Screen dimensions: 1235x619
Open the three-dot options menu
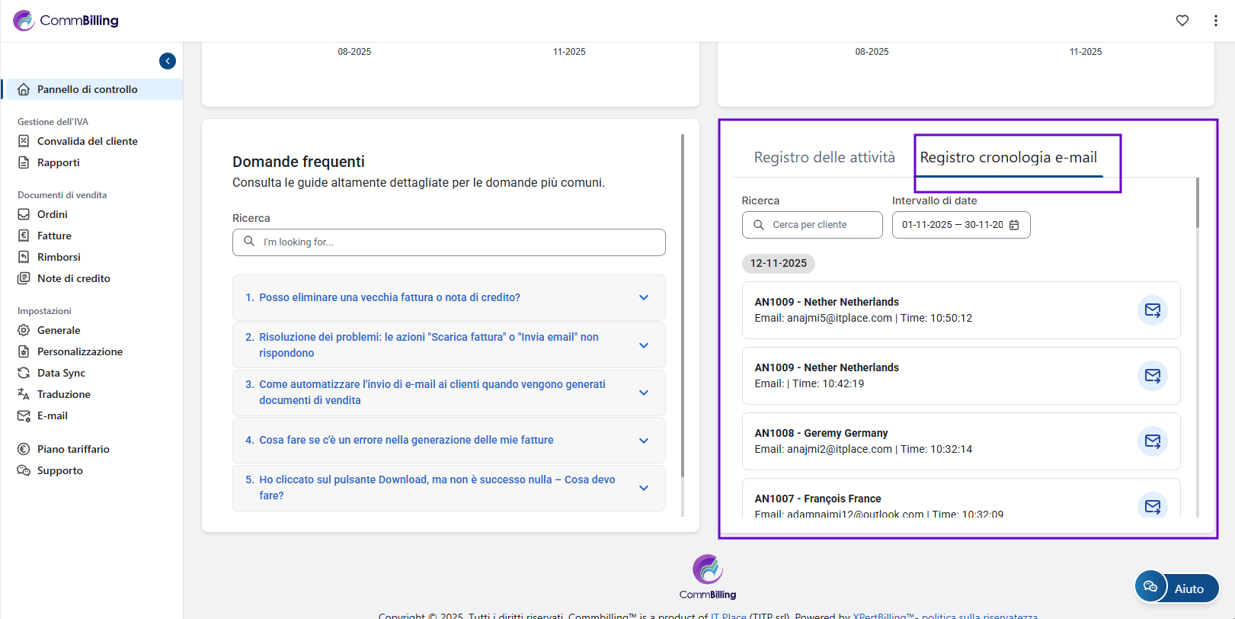[1215, 21]
